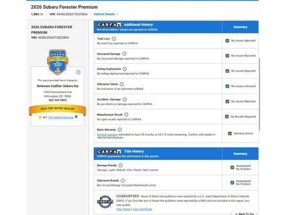Open the View Certificate link
287x215 pixels.
pos(142,209)
